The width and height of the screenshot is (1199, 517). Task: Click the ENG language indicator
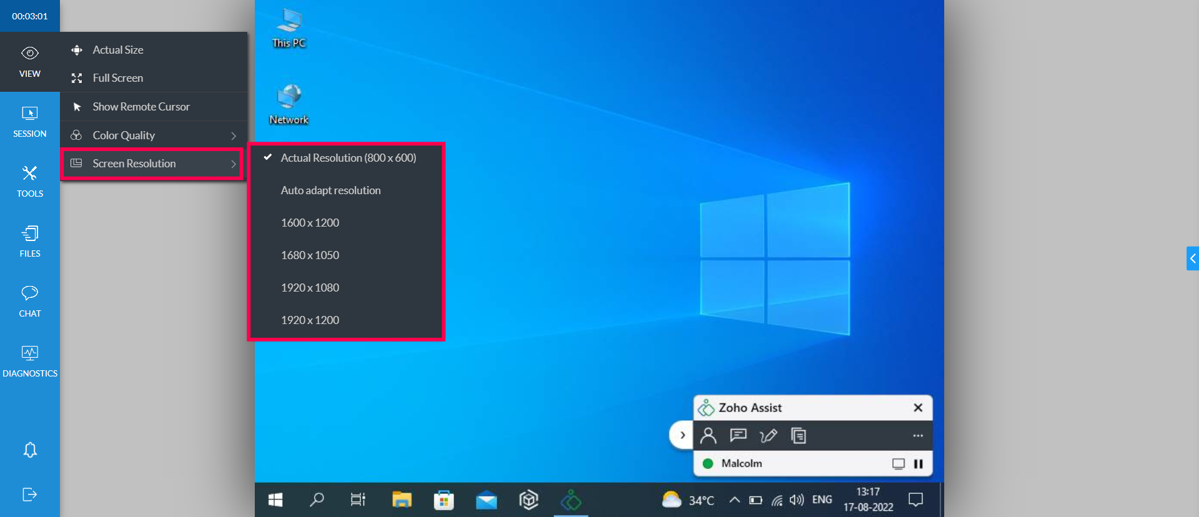(x=822, y=500)
